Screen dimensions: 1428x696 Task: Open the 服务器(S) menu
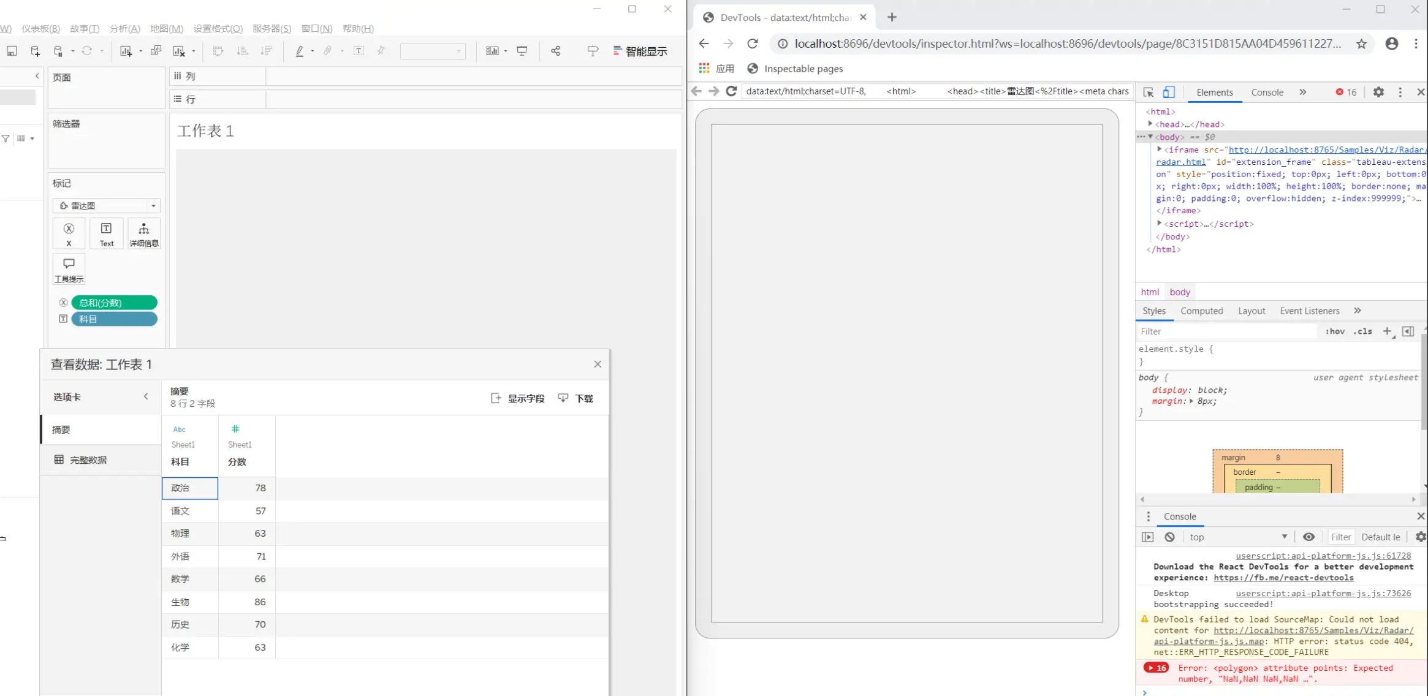272,29
